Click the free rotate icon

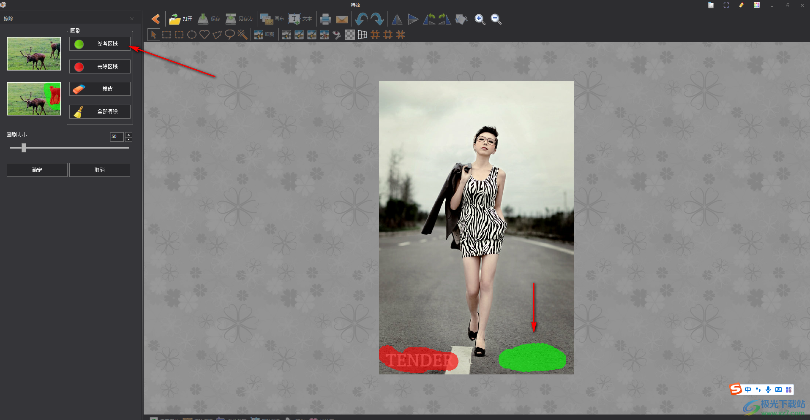461,19
